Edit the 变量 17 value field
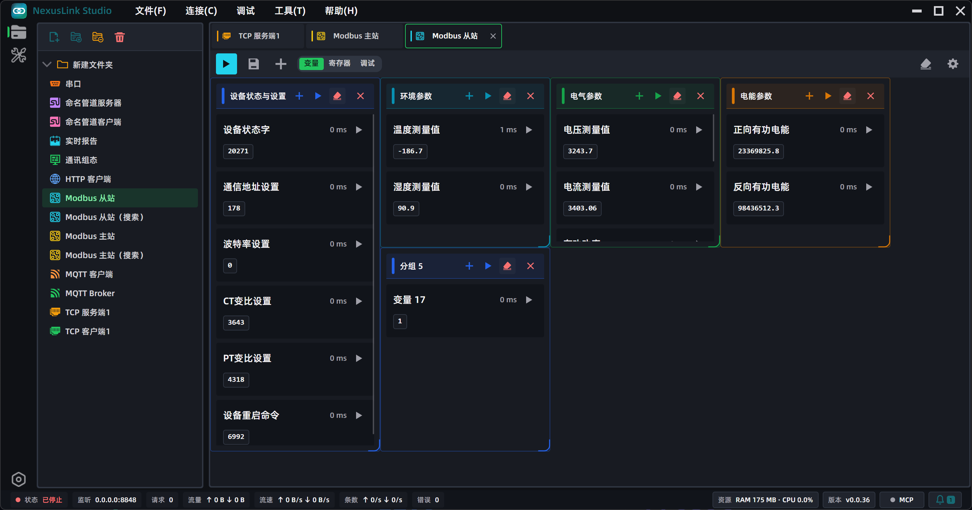Screen dimensions: 972x510 [400, 321]
